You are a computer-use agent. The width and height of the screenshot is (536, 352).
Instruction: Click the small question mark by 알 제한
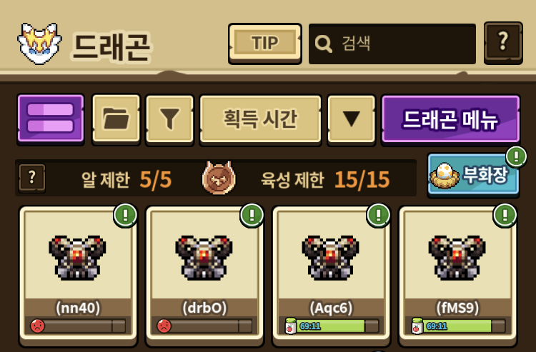click(x=32, y=178)
